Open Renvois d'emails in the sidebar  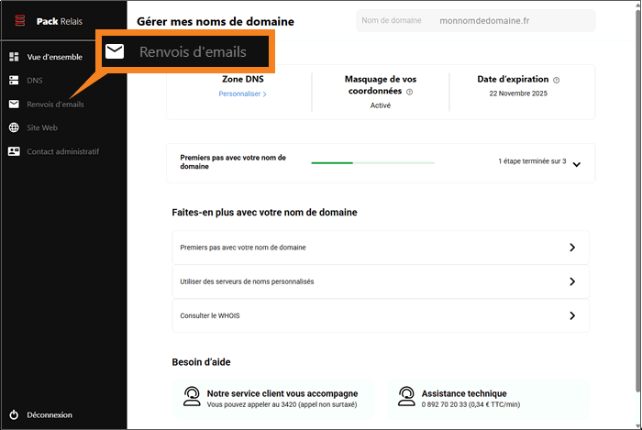(55, 104)
